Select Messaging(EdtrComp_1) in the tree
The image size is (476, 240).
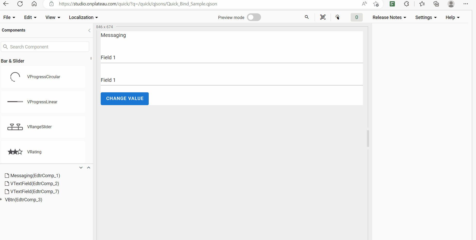click(35, 176)
